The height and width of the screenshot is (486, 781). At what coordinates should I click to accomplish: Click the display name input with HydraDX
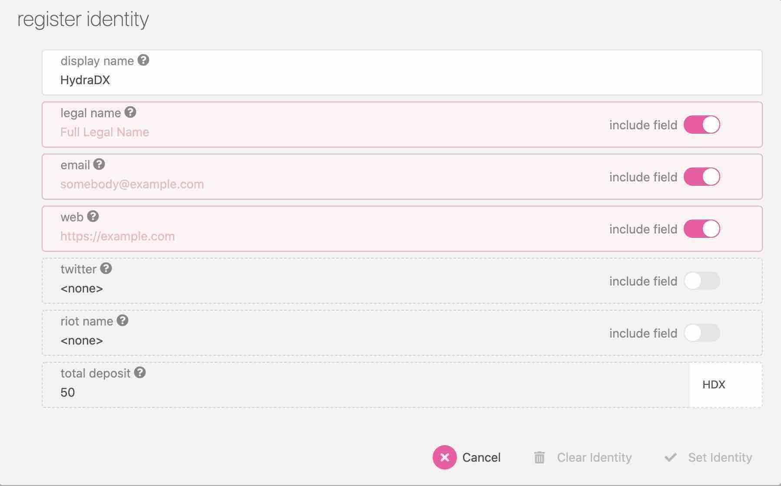[402, 72]
